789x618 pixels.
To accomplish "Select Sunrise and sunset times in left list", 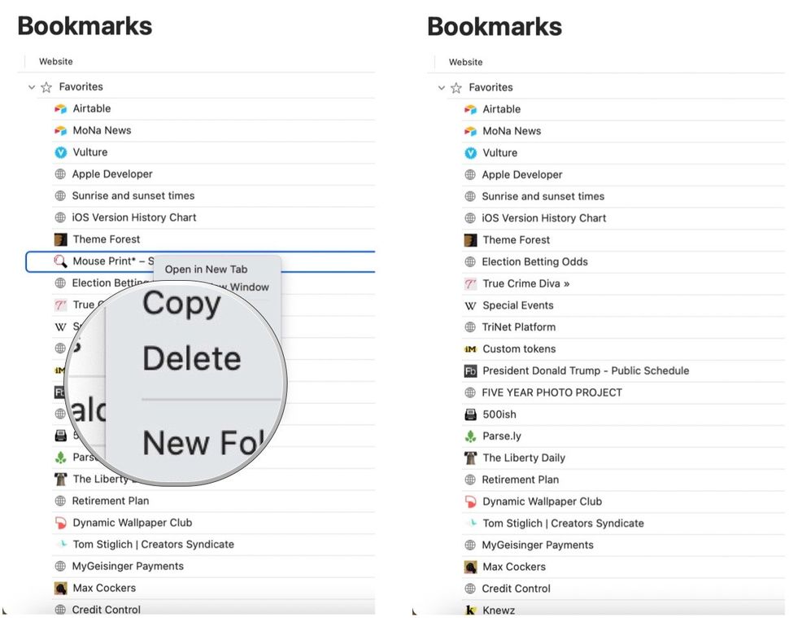I will click(133, 195).
